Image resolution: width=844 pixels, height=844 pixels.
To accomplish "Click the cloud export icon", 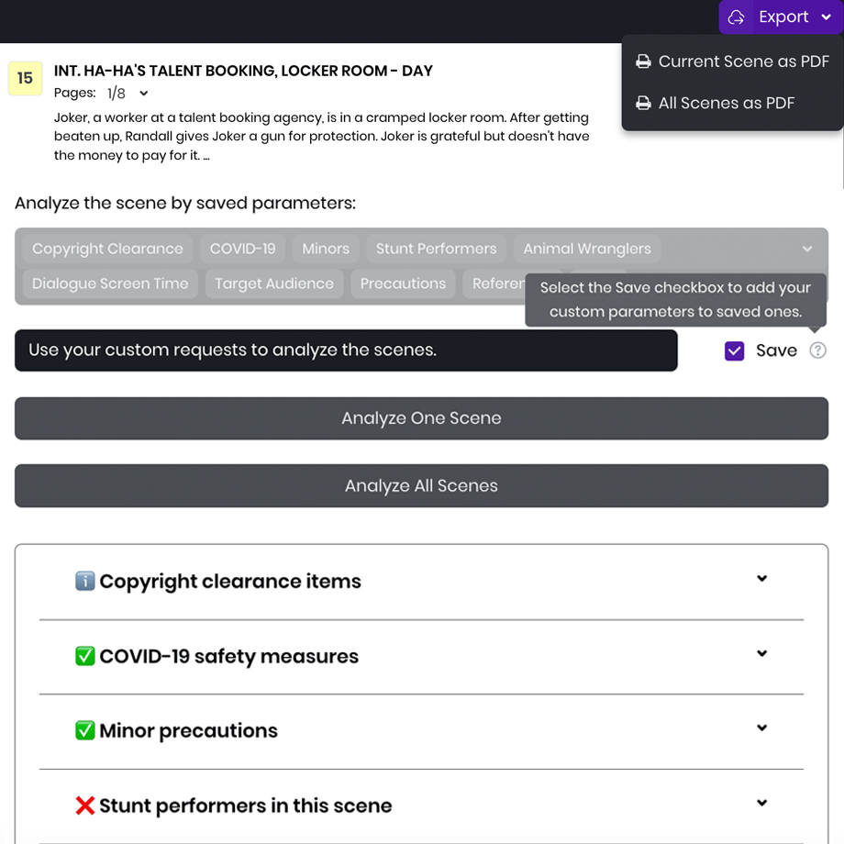I will point(736,17).
